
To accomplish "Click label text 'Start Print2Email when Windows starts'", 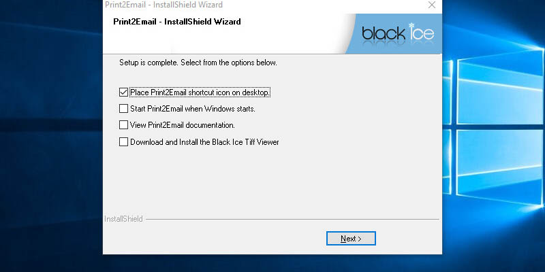I will click(192, 108).
